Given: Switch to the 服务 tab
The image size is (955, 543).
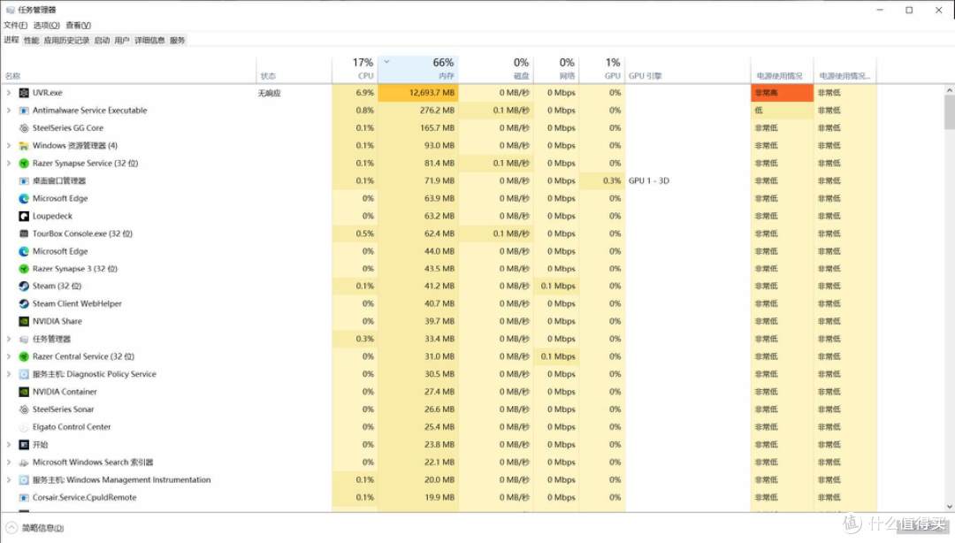Looking at the screenshot, I should tap(176, 40).
